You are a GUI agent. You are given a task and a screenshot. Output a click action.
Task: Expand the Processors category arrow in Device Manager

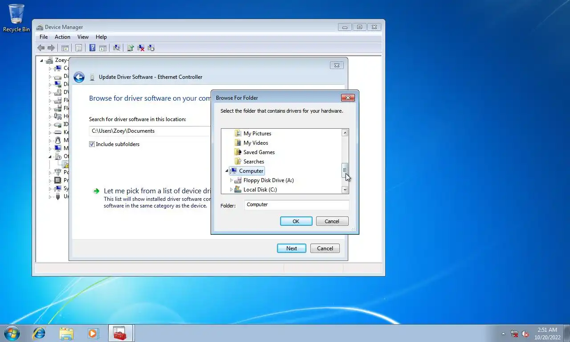tap(50, 180)
